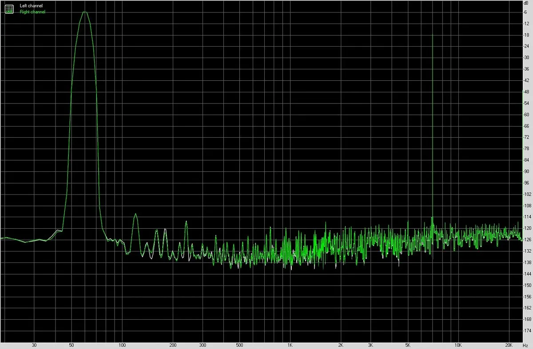The image size is (533, 349).
Task: Click the 100 Hz frequency axis label
Action: pyautogui.click(x=122, y=345)
